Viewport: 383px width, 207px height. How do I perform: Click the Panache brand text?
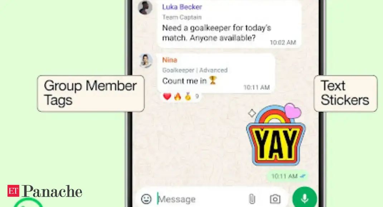[x=52, y=191]
